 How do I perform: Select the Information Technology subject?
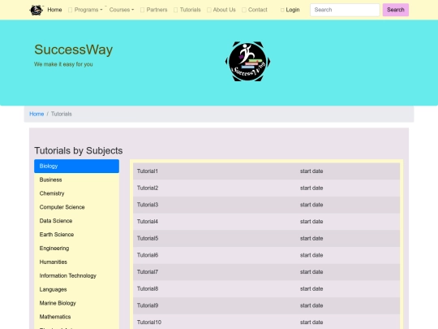coord(76,276)
